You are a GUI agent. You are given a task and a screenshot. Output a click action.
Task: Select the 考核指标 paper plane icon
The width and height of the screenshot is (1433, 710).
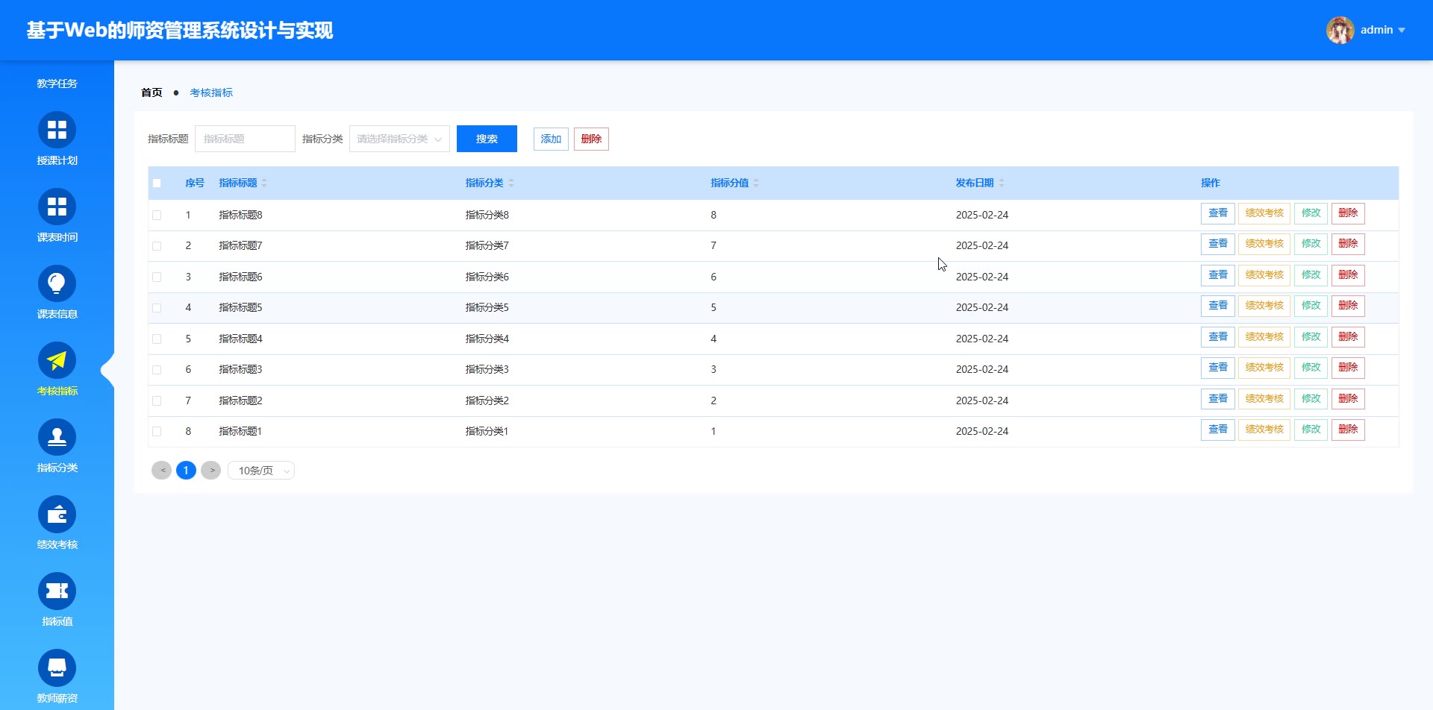[57, 360]
